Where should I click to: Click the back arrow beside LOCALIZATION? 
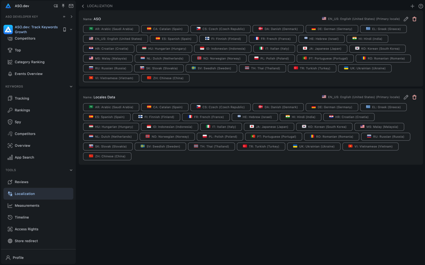[x=83, y=6]
